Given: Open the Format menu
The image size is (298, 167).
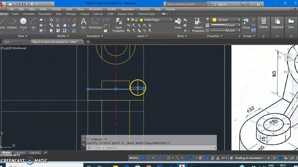Looking at the screenshot, I should pyautogui.click(x=56, y=9).
